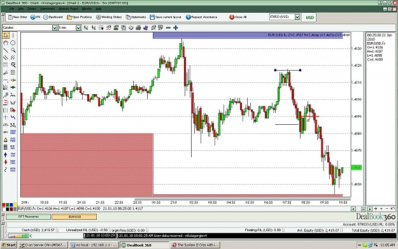Image resolution: width=398 pixels, height=249 pixels.
Task: Select the hand pan tool
Action: pos(6,43)
